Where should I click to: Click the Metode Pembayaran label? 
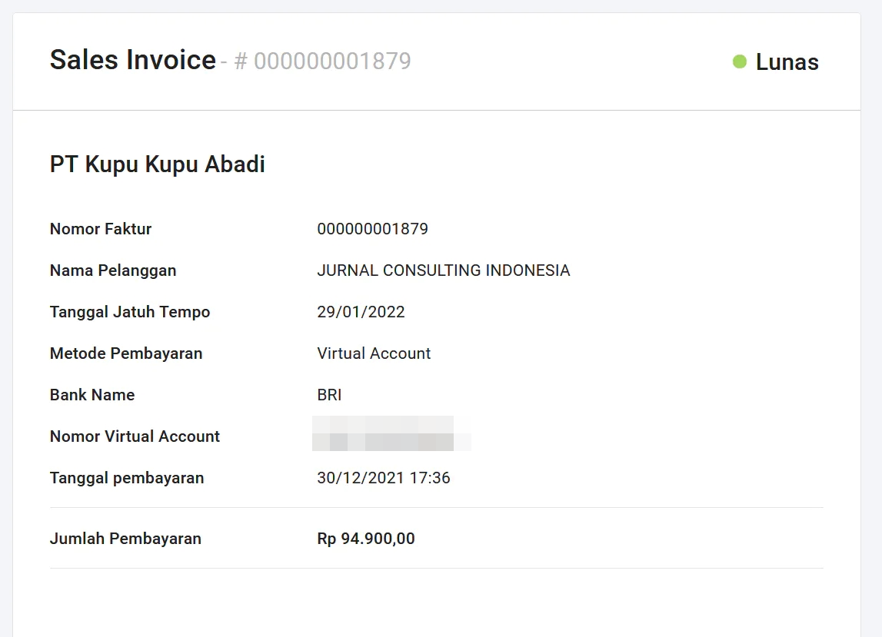126,353
